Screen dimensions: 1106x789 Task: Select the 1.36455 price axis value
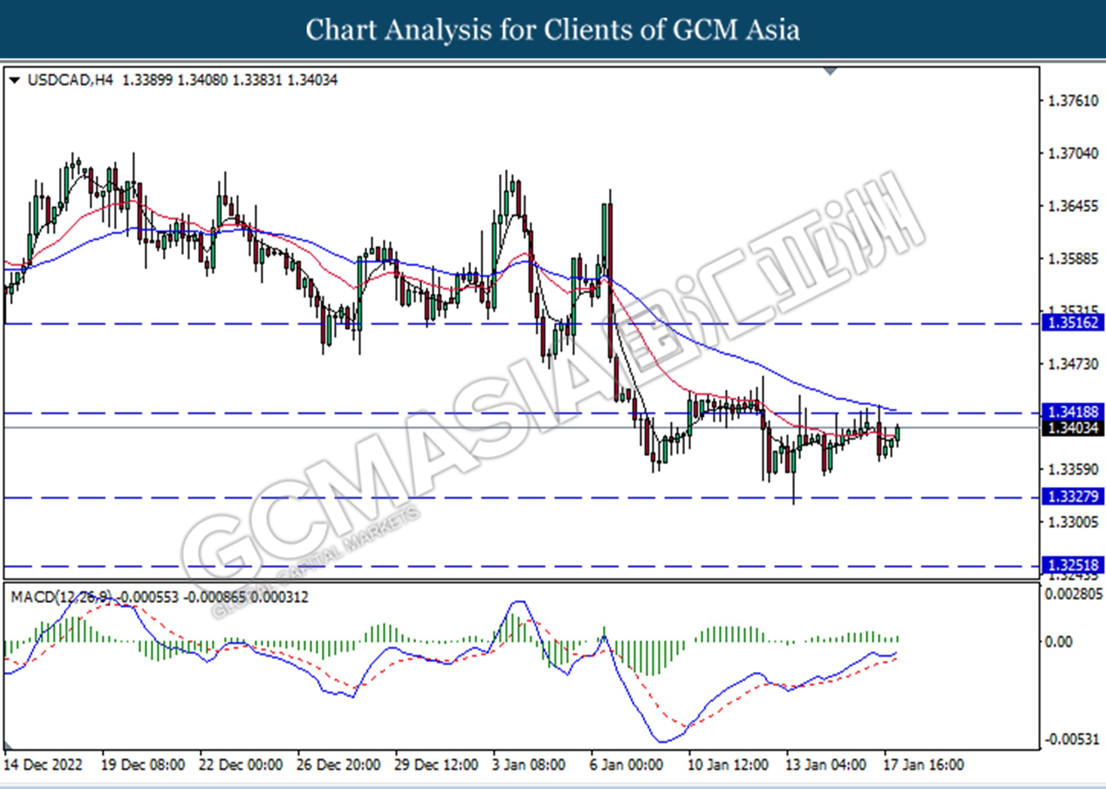[x=1073, y=206]
